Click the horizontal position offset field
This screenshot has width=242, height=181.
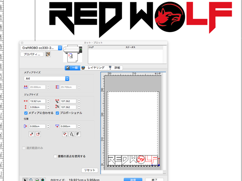coord(37,126)
